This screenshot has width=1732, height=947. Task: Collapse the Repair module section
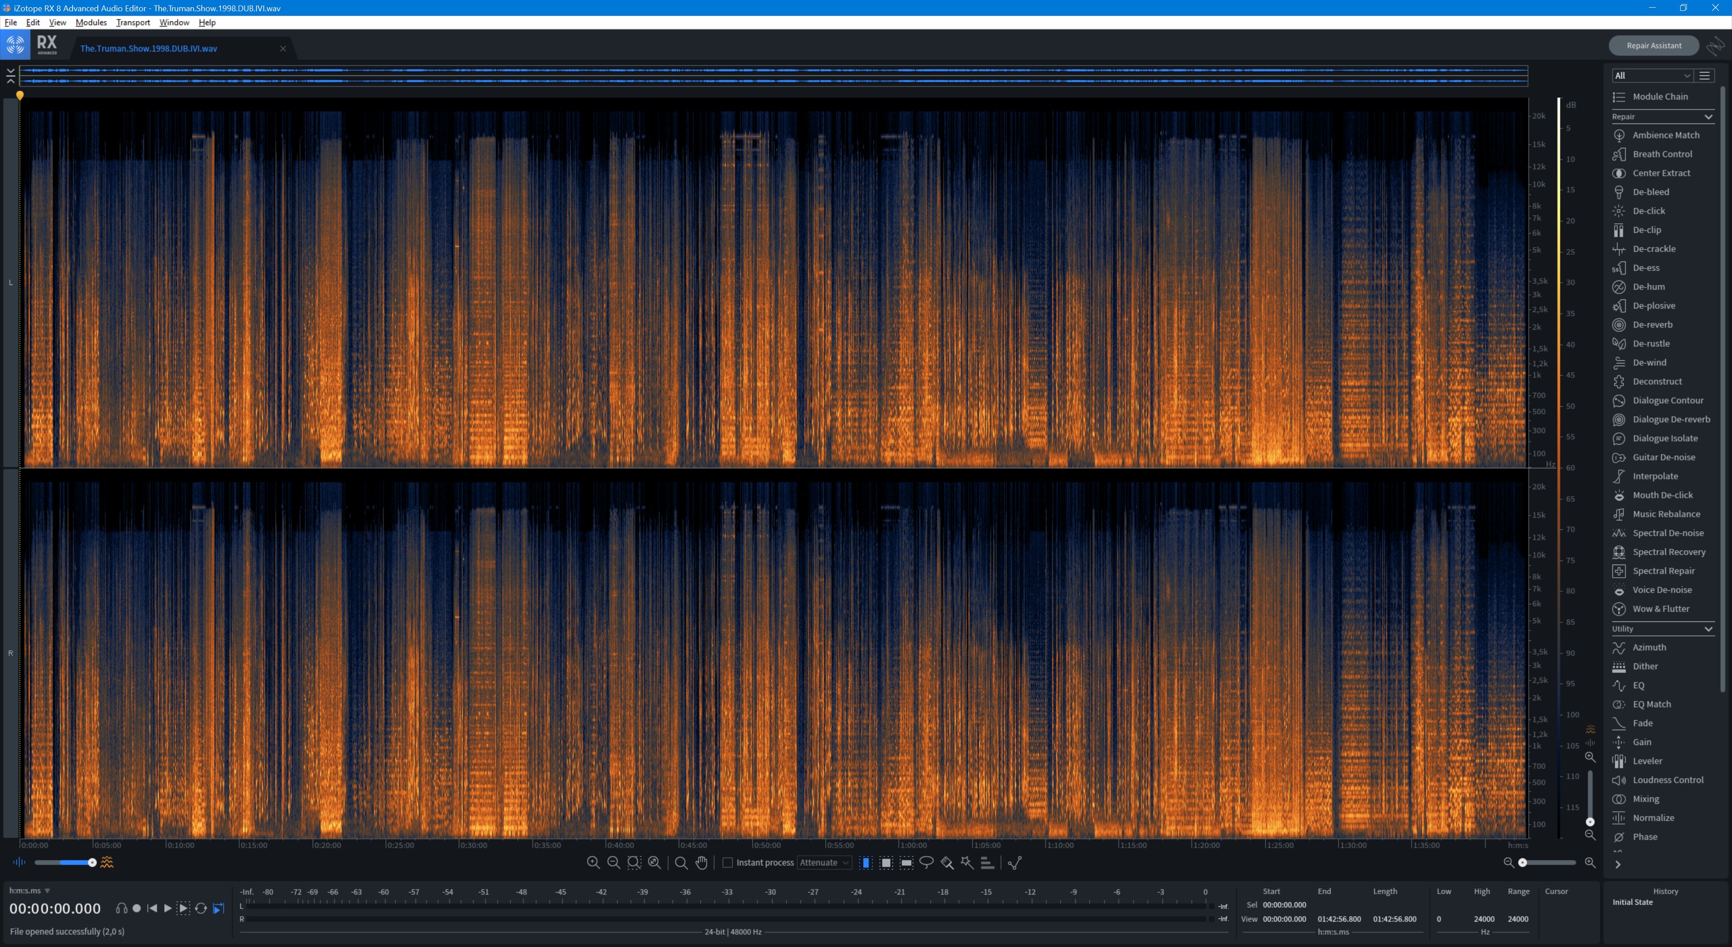coord(1708,117)
